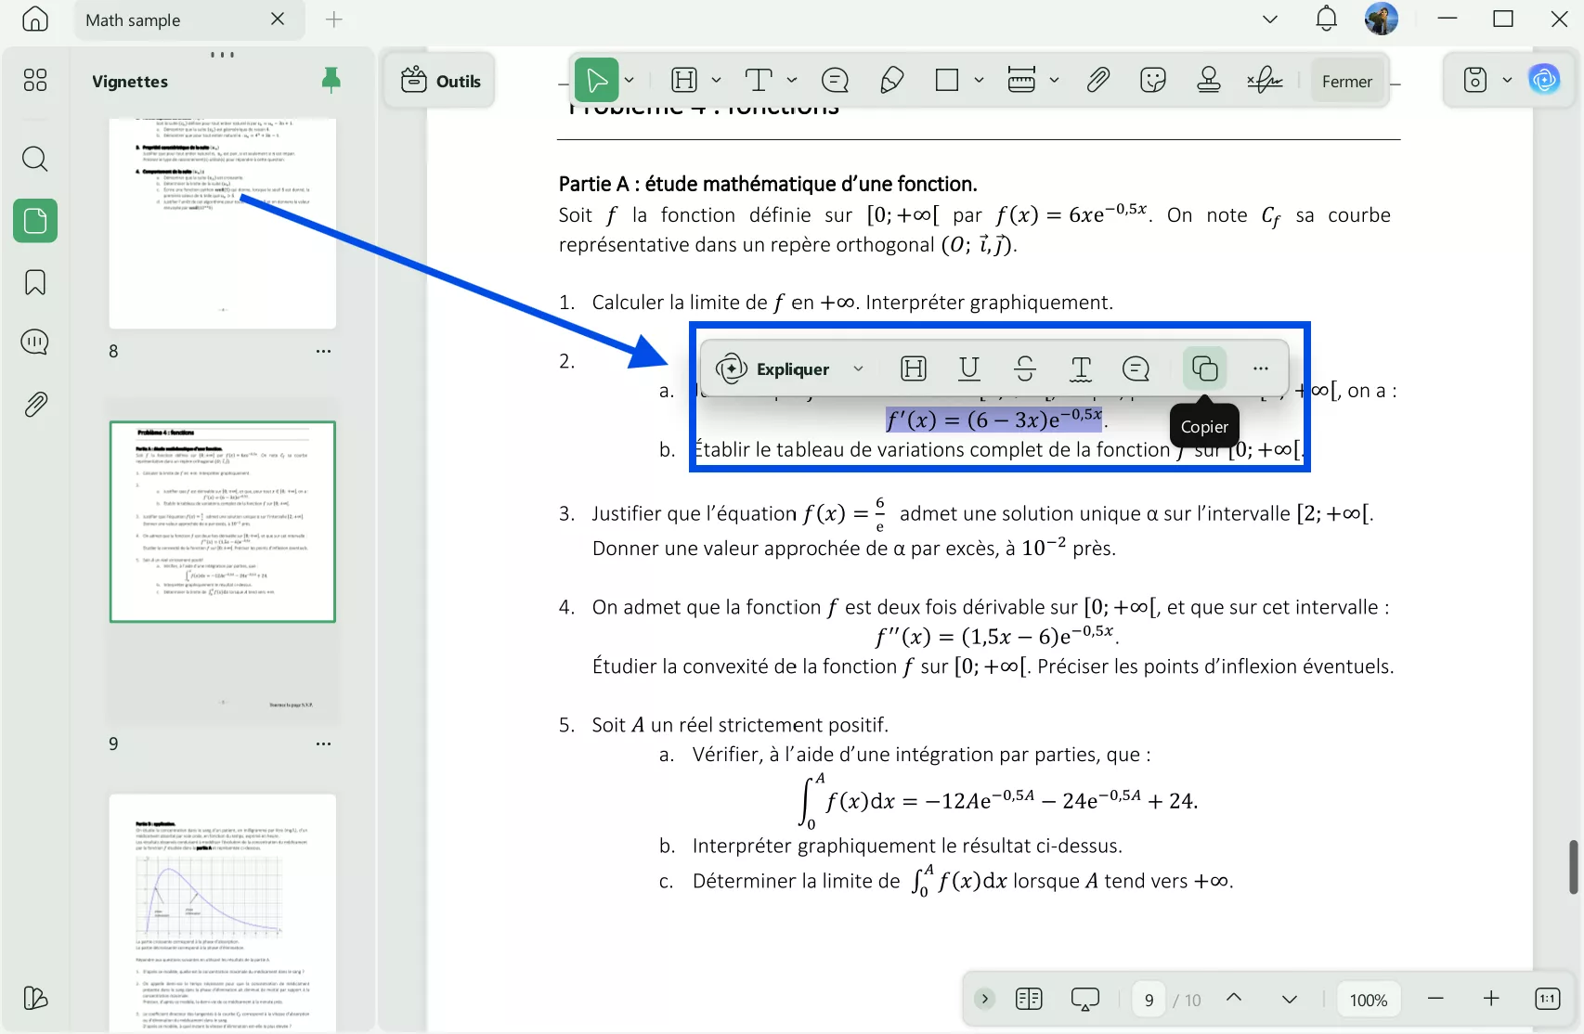Screen dimensions: 1584x1034
Task: Select page 9 thumbnail
Action: point(223,522)
